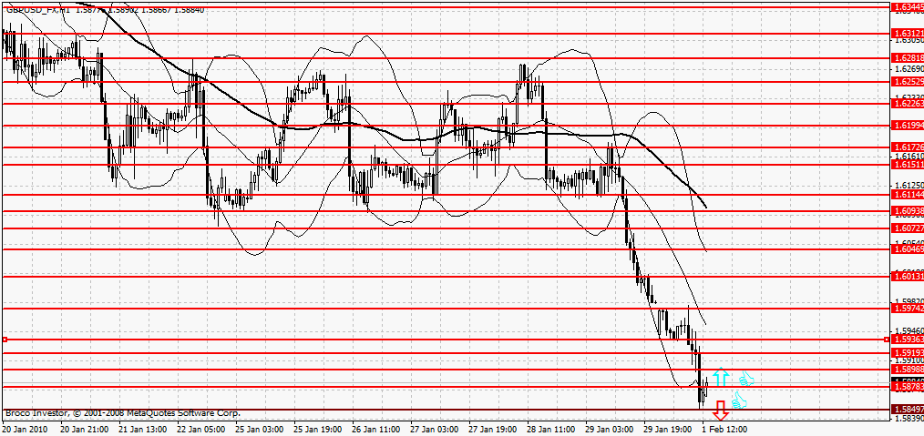
Task: Click the 1.6252 red price label
Action: click(x=906, y=82)
